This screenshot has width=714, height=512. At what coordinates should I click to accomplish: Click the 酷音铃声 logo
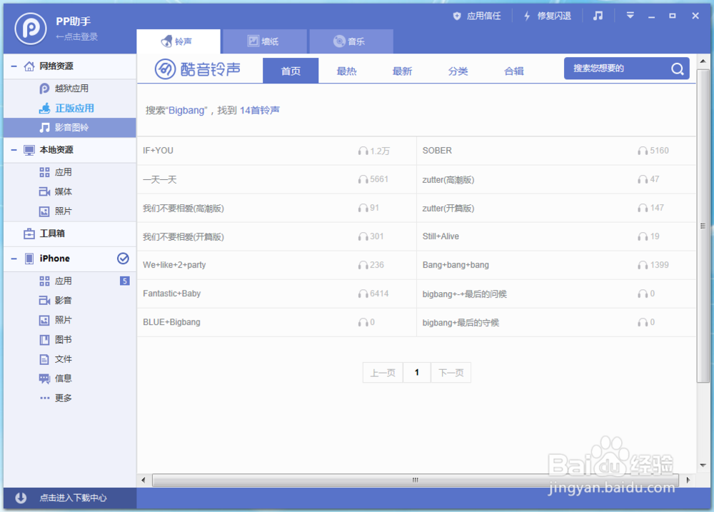coord(198,69)
